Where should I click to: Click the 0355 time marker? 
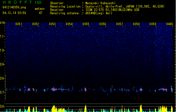click(86, 24)
